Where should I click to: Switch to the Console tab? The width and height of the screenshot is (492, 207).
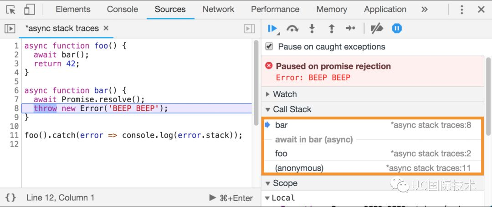(x=123, y=10)
